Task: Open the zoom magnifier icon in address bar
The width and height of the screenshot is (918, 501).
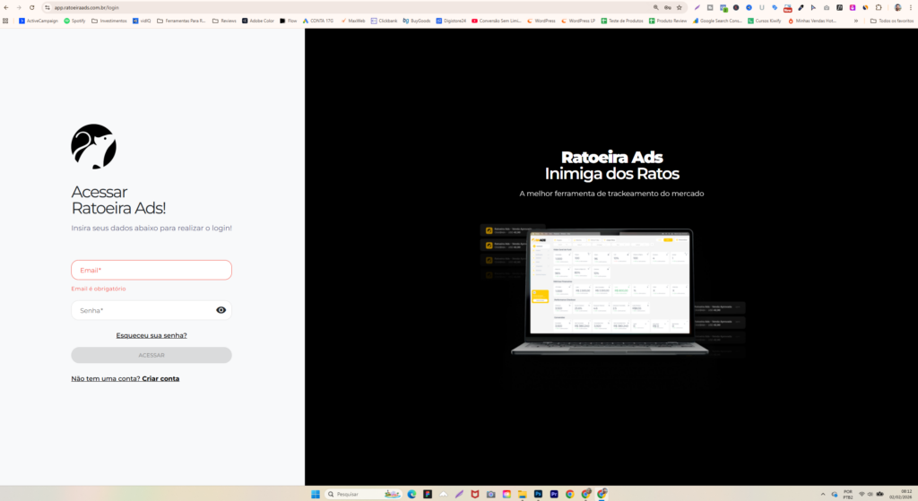Action: (x=655, y=7)
